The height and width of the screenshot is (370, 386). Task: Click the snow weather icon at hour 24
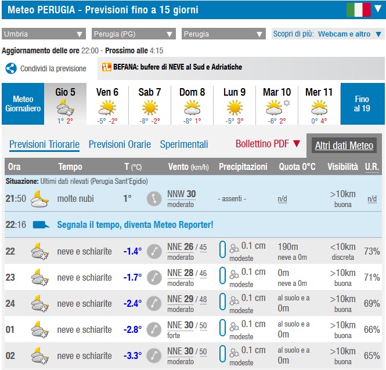[x=39, y=303]
